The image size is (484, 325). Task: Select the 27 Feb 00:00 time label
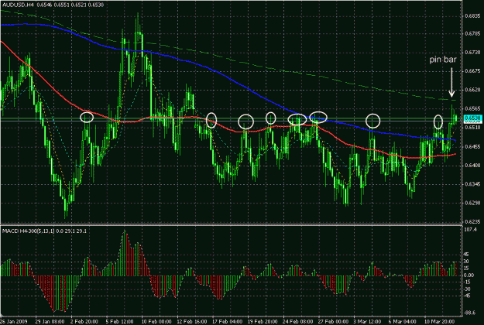coord(334,322)
